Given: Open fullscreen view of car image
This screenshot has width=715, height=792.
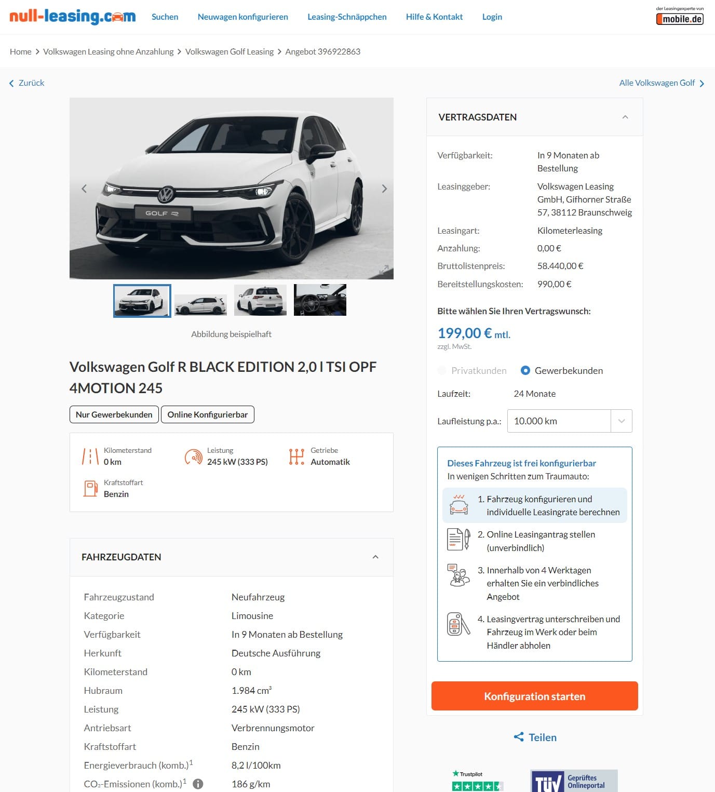Looking at the screenshot, I should 384,270.
